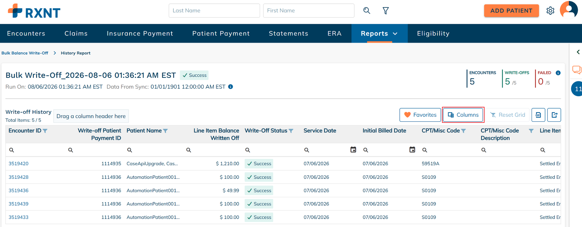This screenshot has height=227, width=582.
Task: Click the blue 11 notification badge
Action: [577, 89]
